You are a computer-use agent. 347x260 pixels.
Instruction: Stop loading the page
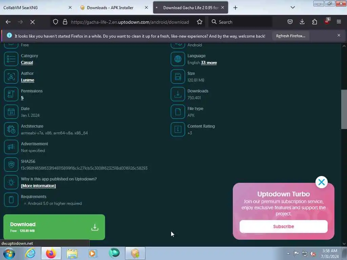(33, 22)
